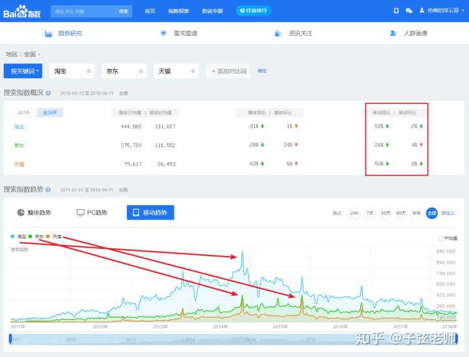Remove the 天猫 keyword with its x icon
The width and height of the screenshot is (469, 357).
tap(193, 71)
